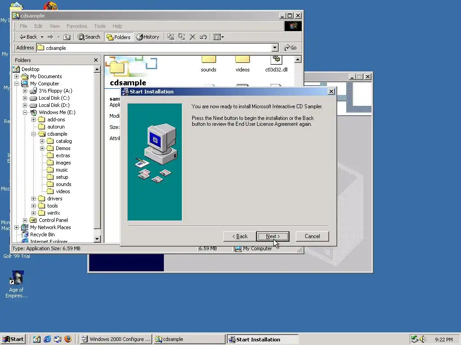Screen dimensions: 461x345
Task: Open the Help menu
Action: click(x=117, y=26)
